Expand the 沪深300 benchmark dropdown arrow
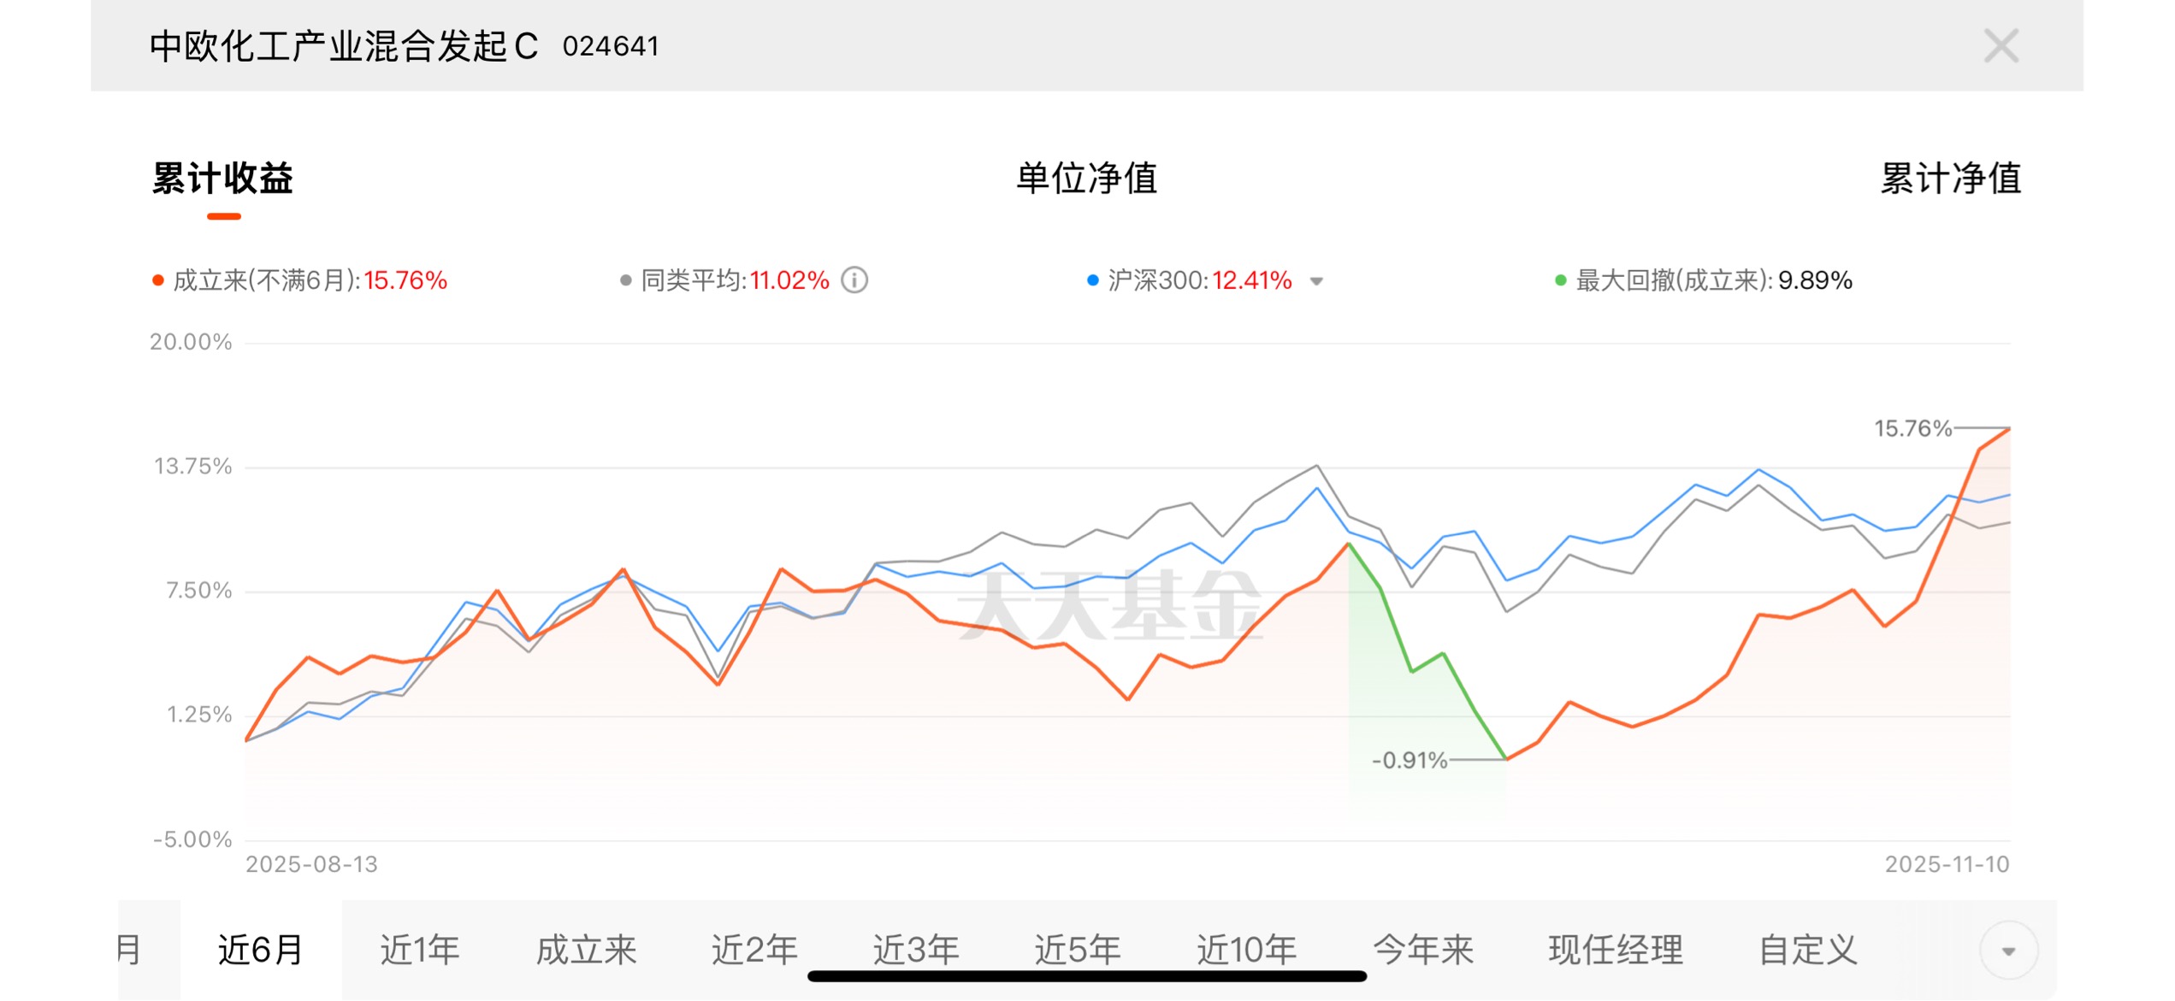Screen dimensions: 2175x1001 1317,281
